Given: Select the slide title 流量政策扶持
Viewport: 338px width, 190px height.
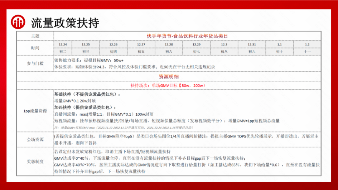Looking at the screenshot, I should [65, 23].
